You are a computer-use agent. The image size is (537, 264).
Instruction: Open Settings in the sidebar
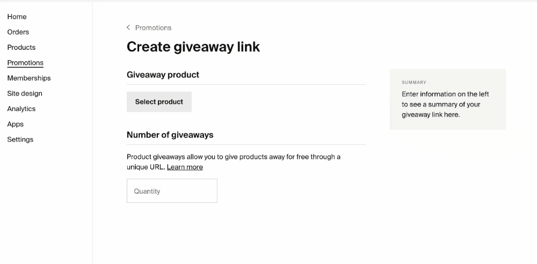coord(20,140)
